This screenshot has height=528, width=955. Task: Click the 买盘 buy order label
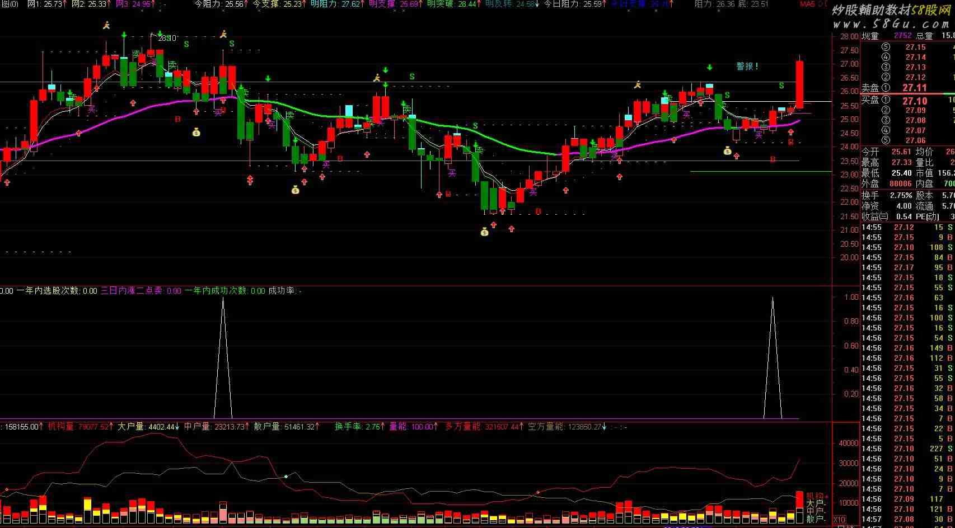coord(870,100)
